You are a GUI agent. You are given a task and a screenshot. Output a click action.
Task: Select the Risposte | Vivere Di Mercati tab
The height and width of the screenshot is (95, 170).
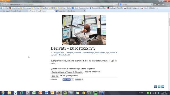click(x=41, y=11)
